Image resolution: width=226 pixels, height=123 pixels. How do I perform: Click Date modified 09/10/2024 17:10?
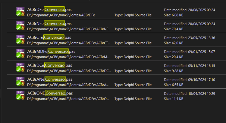tap(190, 79)
